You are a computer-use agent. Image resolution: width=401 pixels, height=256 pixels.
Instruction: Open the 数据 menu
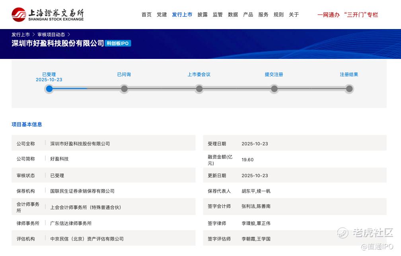(x=233, y=15)
